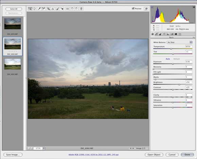The image size is (197, 159).
Task: Open the Lens Corrections panel tab
Action: pos(172,34)
